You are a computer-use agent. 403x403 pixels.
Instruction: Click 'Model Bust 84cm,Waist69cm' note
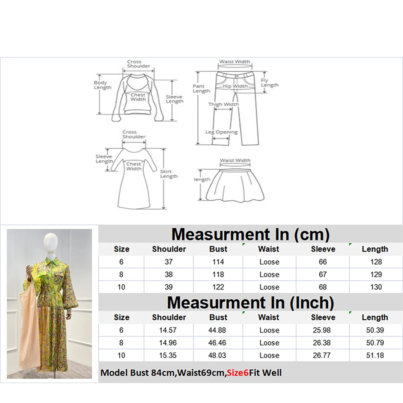click(163, 373)
